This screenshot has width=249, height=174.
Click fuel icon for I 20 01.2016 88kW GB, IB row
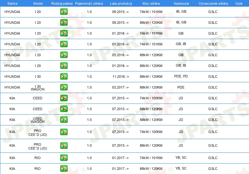[64, 65]
